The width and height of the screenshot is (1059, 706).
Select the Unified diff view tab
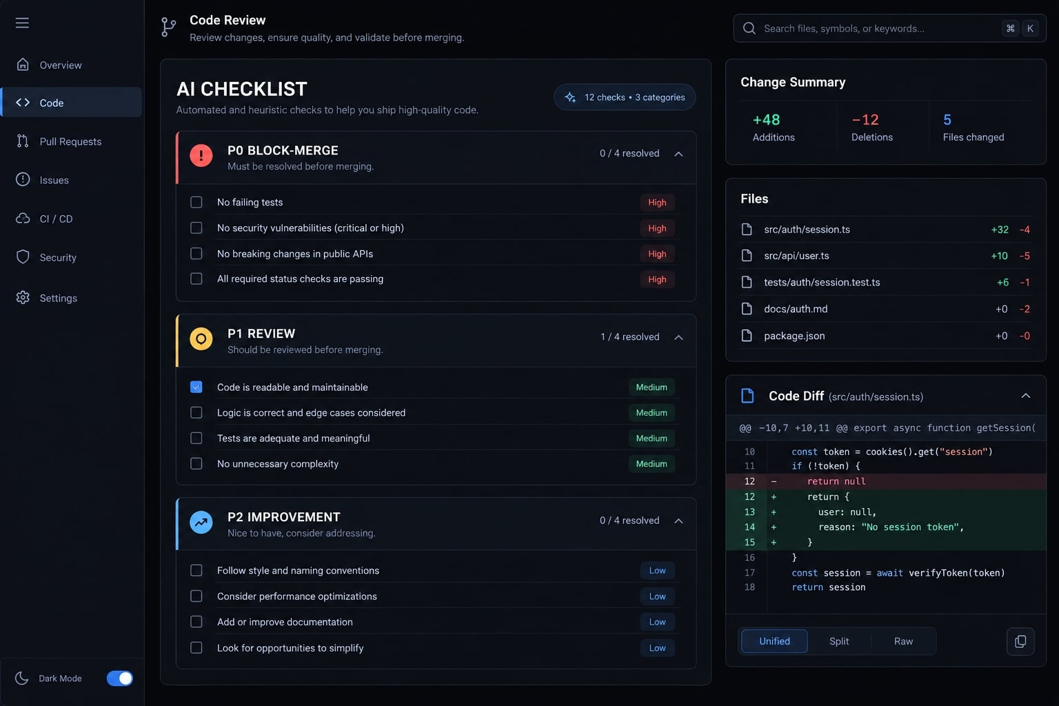[774, 641]
